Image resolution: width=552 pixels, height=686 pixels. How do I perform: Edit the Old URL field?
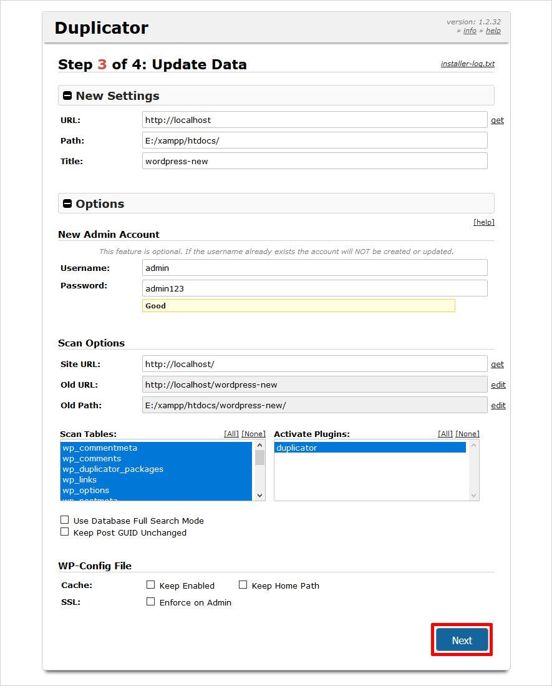[498, 385]
